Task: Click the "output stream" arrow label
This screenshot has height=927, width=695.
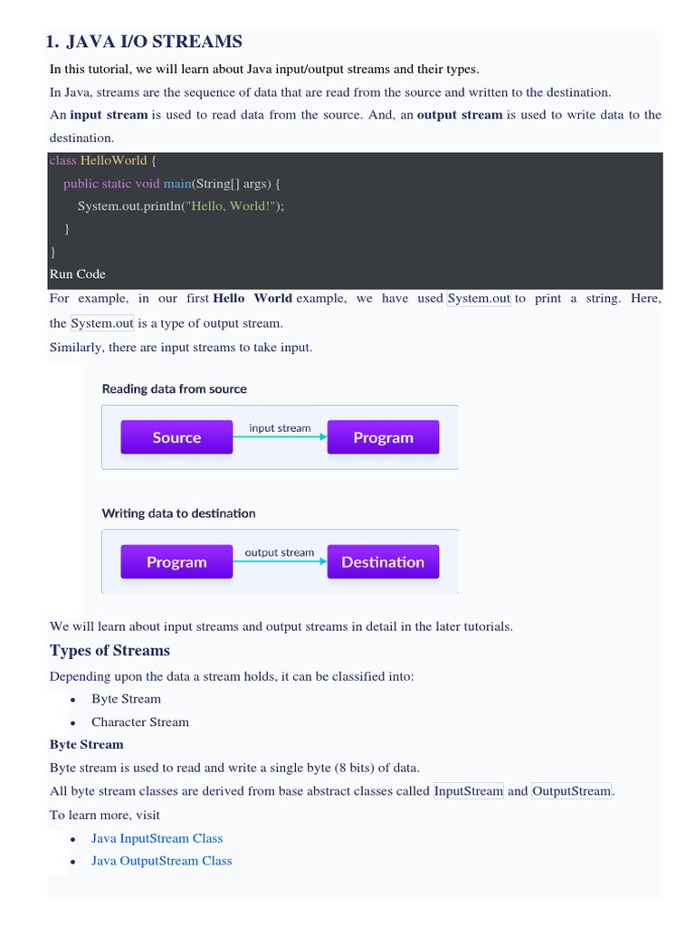Action: point(280,552)
